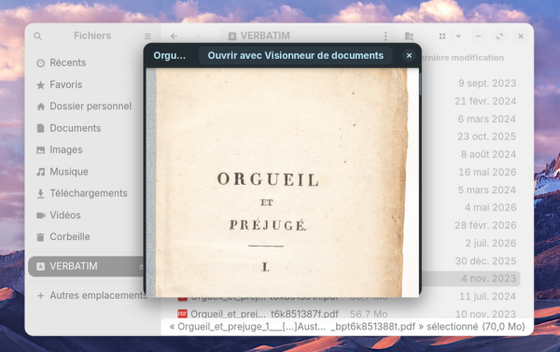Click the 'Dernière modification' column header
This screenshot has width=560, height=352.
click(463, 58)
